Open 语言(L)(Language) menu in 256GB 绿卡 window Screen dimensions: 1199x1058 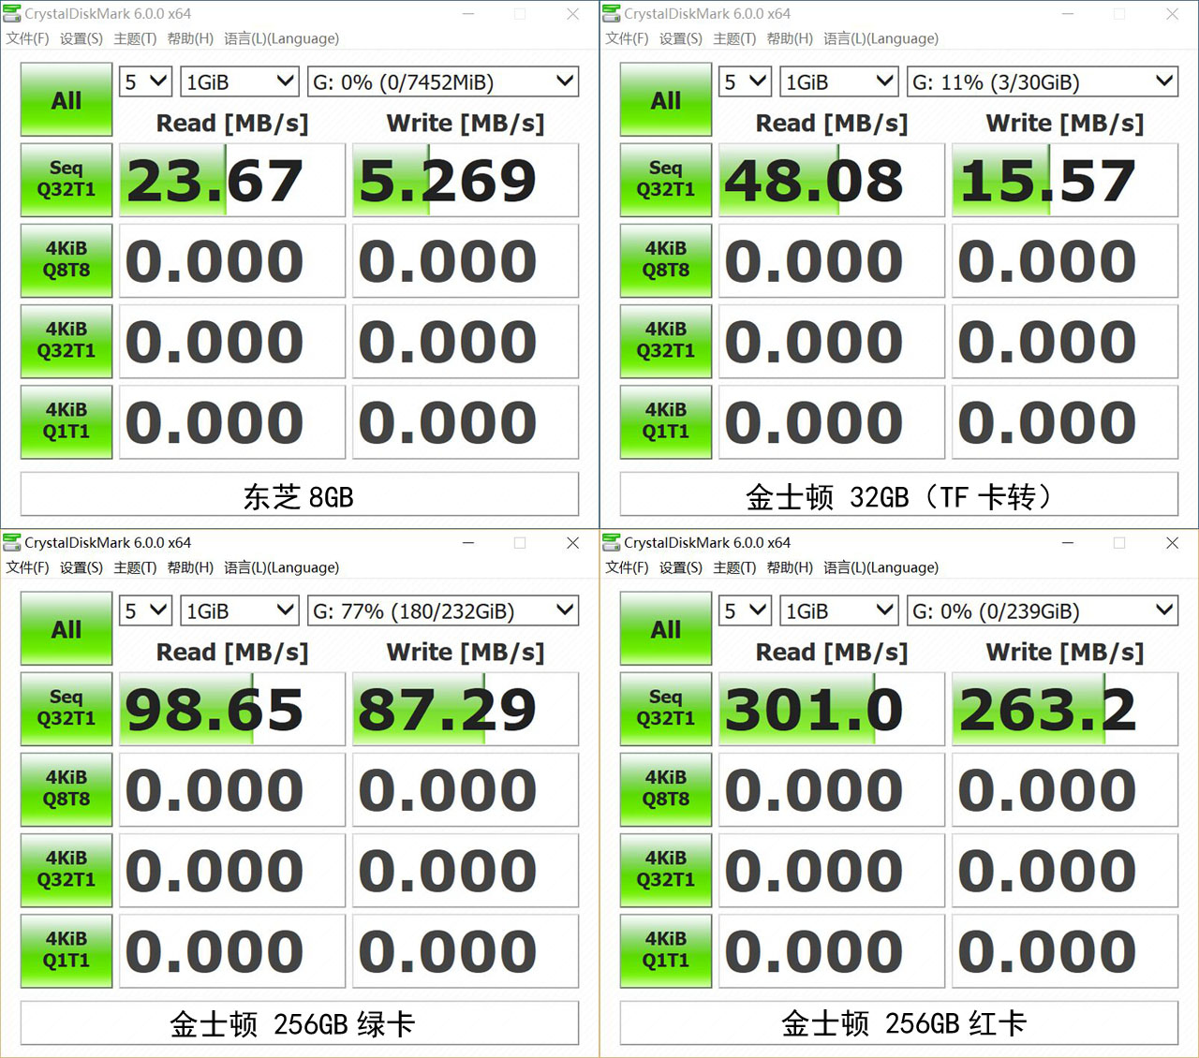(281, 567)
